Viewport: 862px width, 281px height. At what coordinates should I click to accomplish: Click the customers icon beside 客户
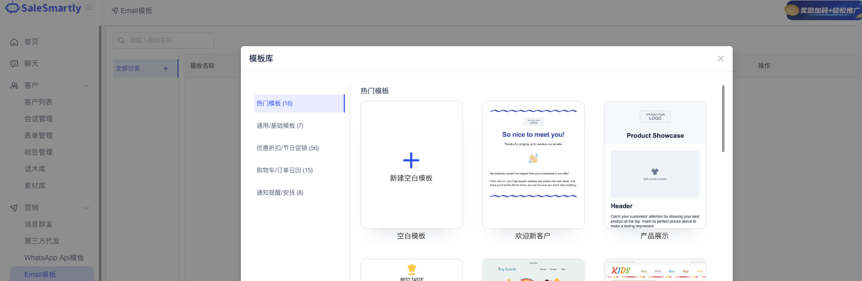(x=14, y=86)
